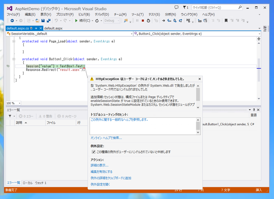Open the デバッグ(D) menu
This screenshot has height=199, width=274.
coord(102,15)
